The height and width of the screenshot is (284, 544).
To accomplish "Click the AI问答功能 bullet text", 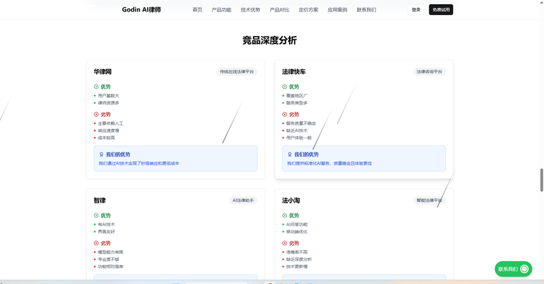I will (296, 224).
